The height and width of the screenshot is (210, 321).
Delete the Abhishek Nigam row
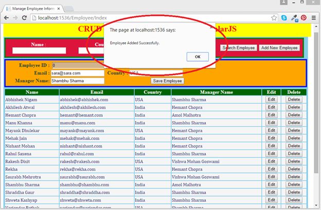(x=294, y=100)
